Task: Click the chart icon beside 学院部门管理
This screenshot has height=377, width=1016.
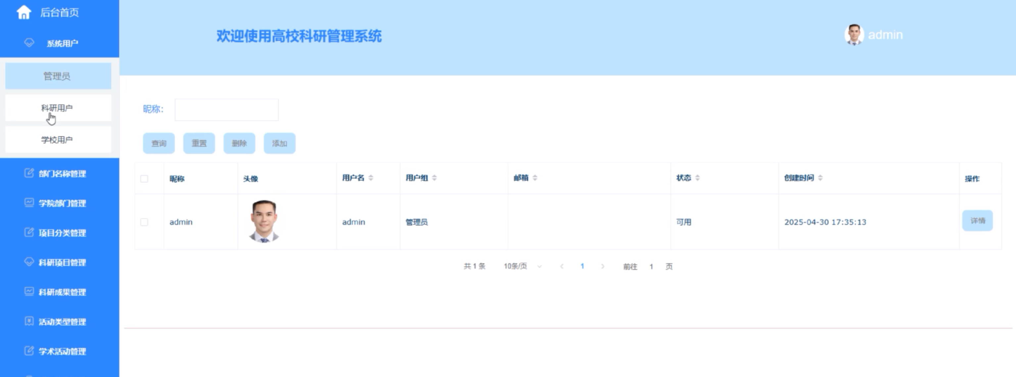Action: coord(29,202)
